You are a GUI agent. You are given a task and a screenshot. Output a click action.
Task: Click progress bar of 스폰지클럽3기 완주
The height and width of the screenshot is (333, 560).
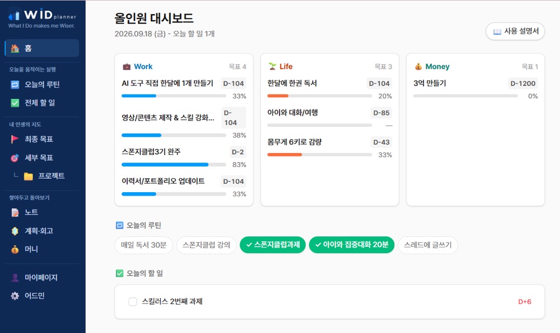(174, 164)
